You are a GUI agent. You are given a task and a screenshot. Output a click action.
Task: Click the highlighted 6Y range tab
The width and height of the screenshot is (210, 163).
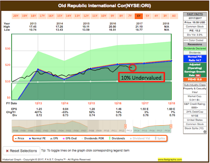click(139, 16)
